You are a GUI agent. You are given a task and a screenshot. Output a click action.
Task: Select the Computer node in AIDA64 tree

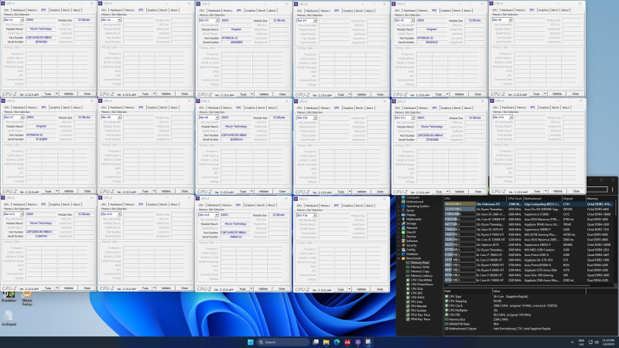[412, 197]
